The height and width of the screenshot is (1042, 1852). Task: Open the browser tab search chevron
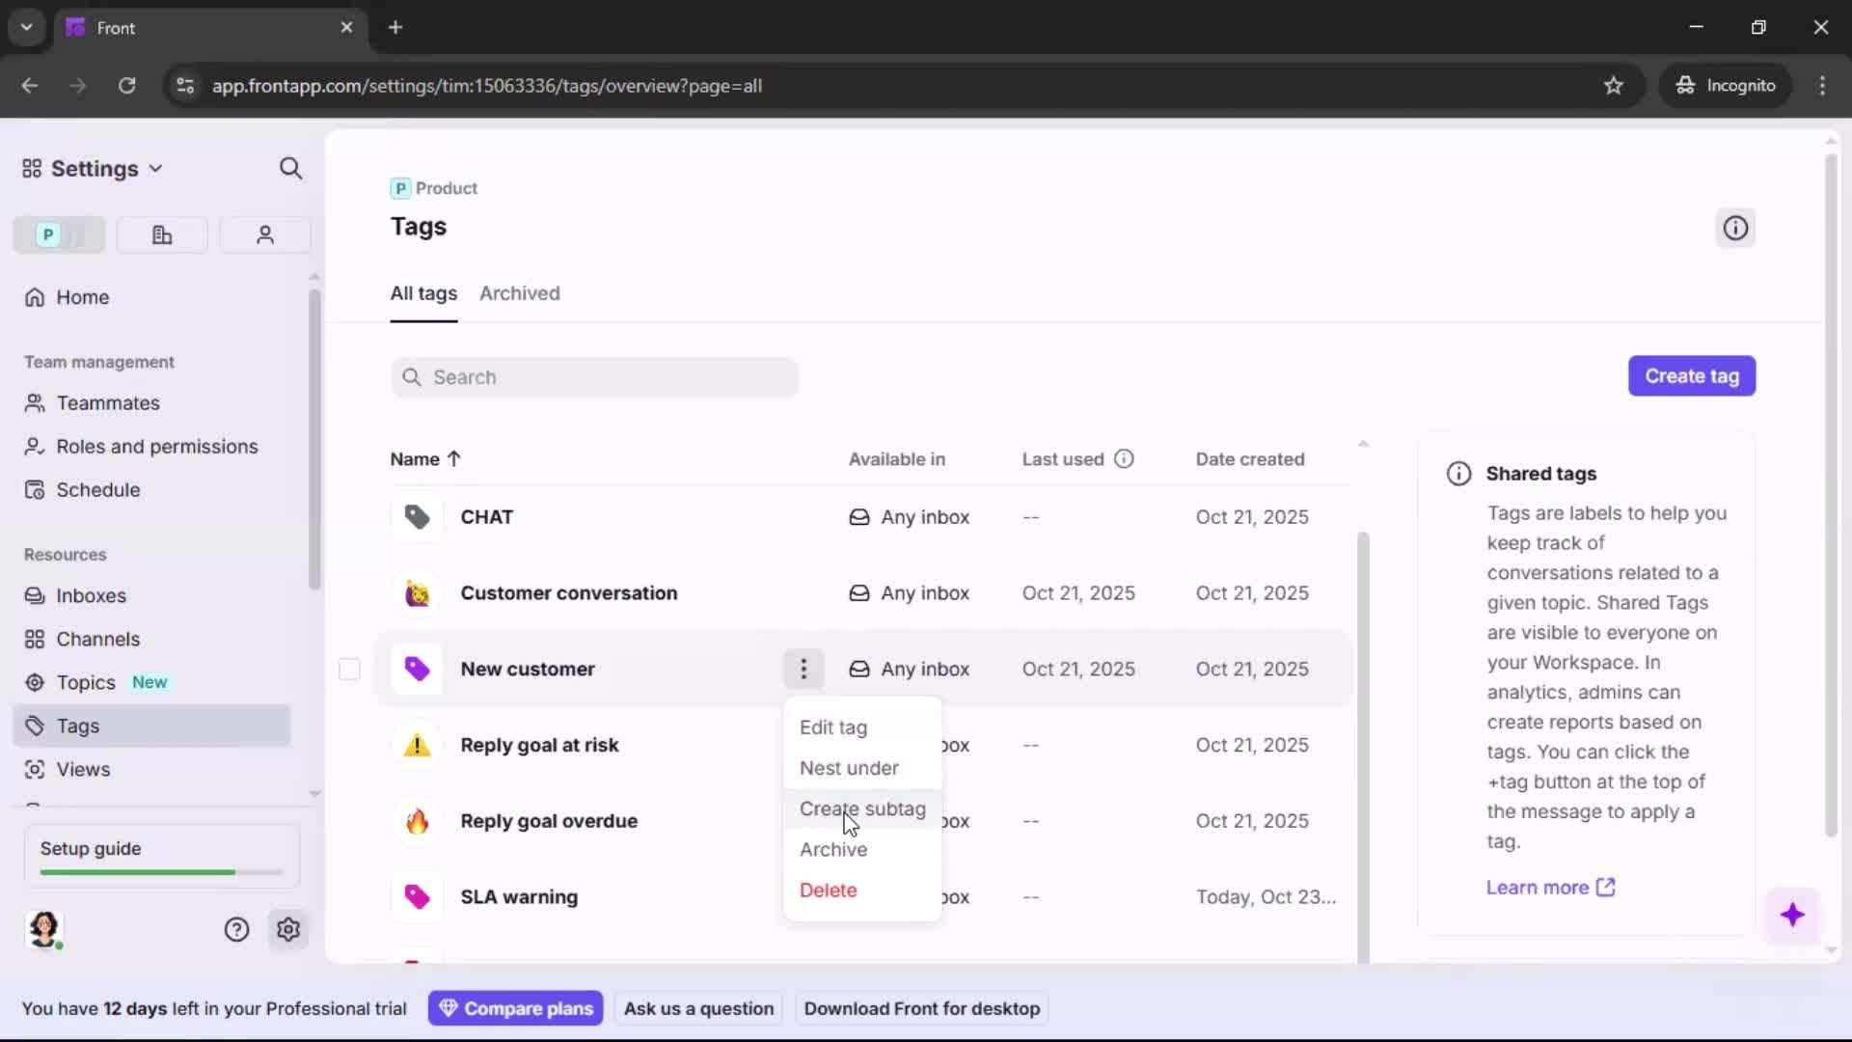click(26, 27)
